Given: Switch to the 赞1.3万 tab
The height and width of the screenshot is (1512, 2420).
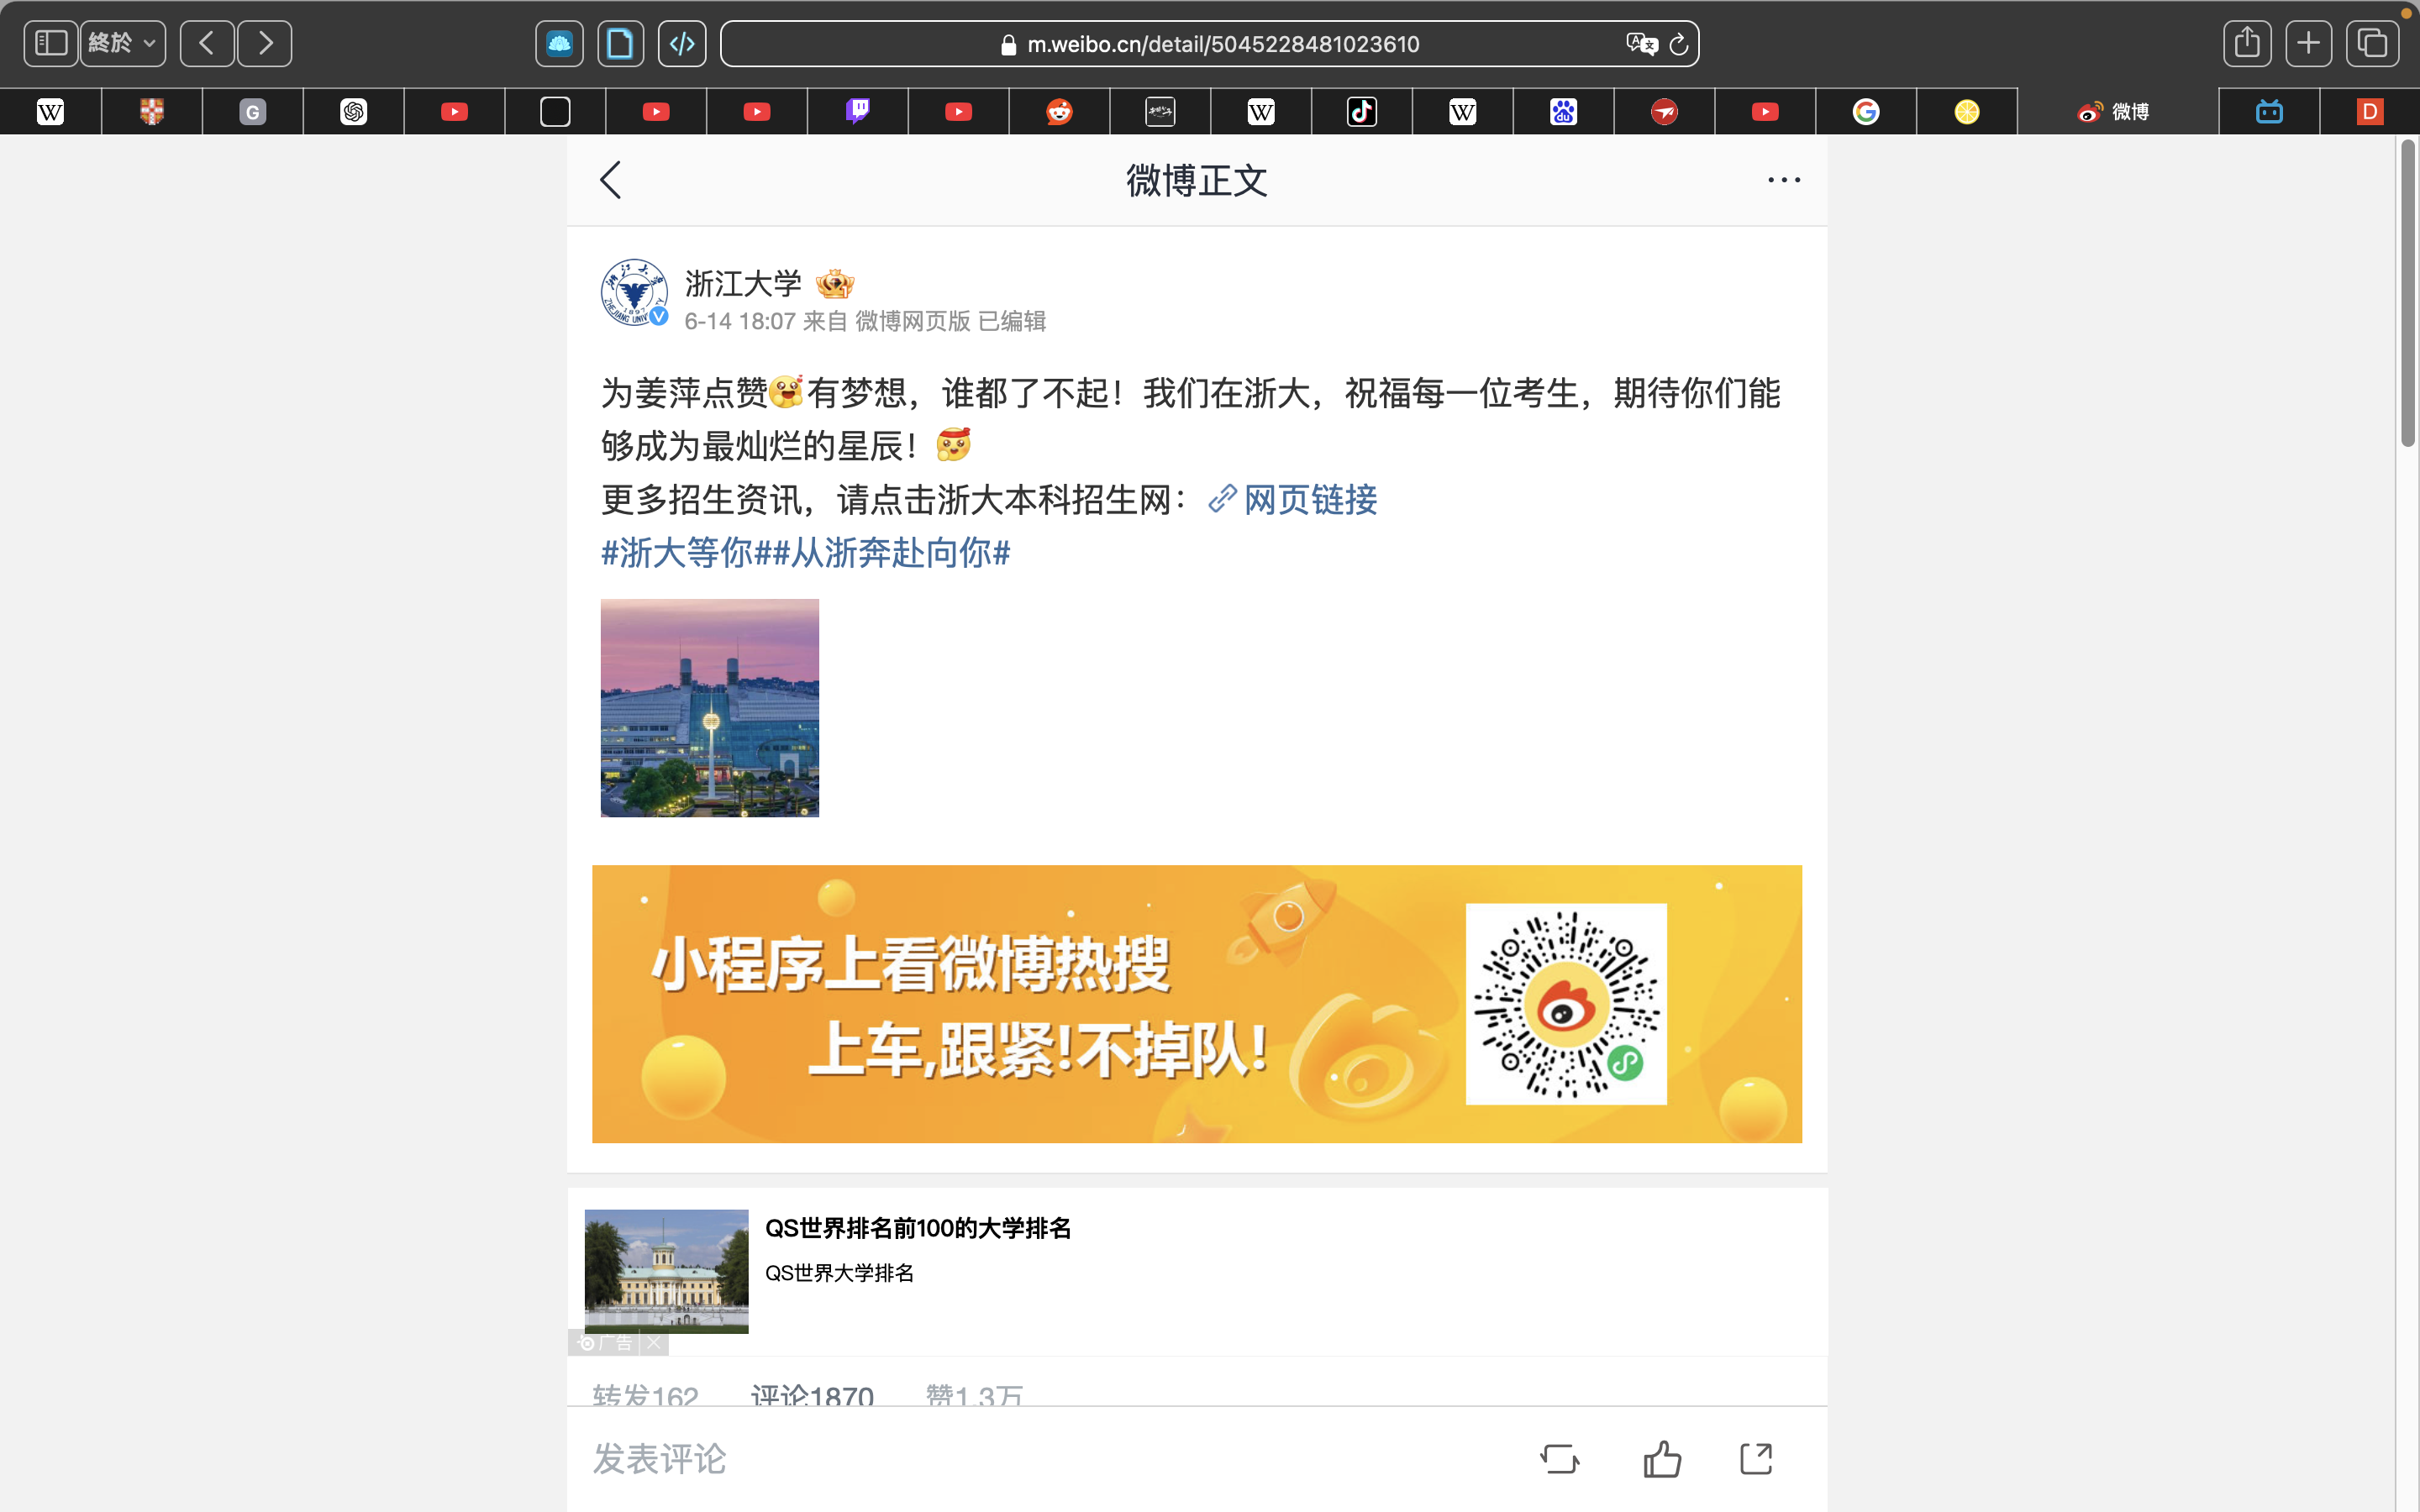Looking at the screenshot, I should [974, 1395].
